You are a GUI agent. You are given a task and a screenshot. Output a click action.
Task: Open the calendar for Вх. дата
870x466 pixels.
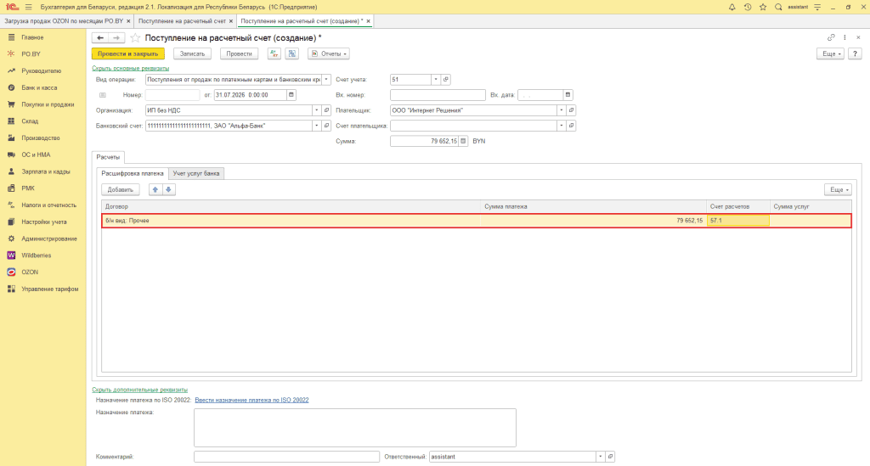tap(568, 95)
